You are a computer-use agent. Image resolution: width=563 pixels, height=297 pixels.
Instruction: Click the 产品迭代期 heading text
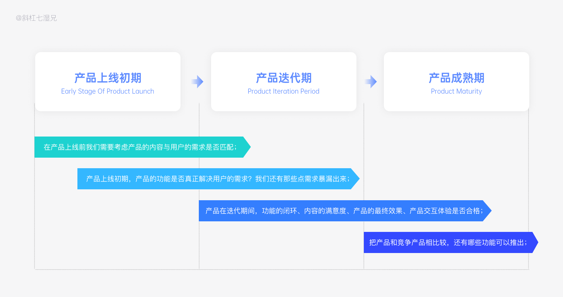click(x=284, y=78)
